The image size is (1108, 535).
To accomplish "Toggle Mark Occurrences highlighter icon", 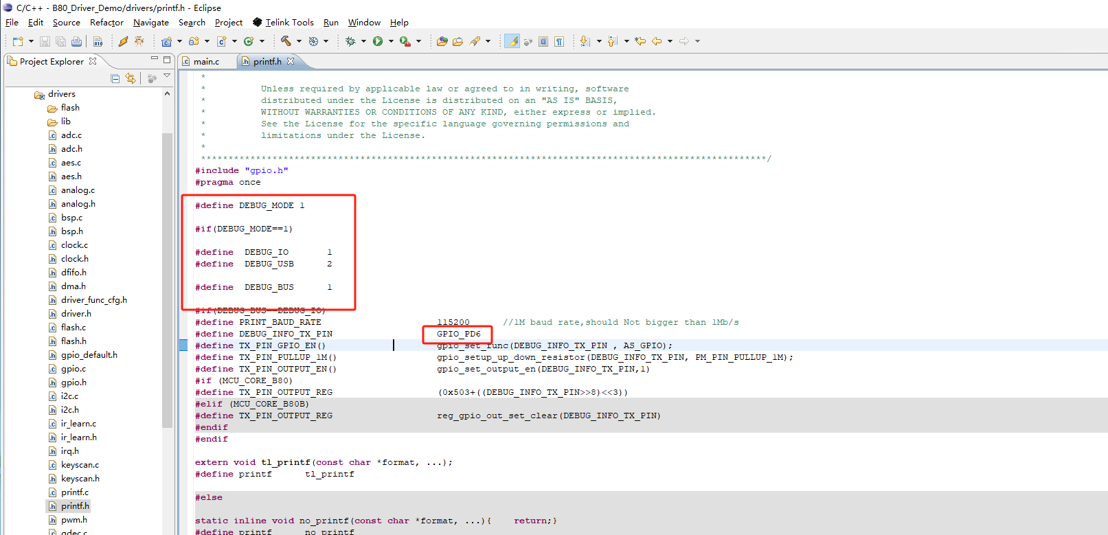I will [512, 41].
